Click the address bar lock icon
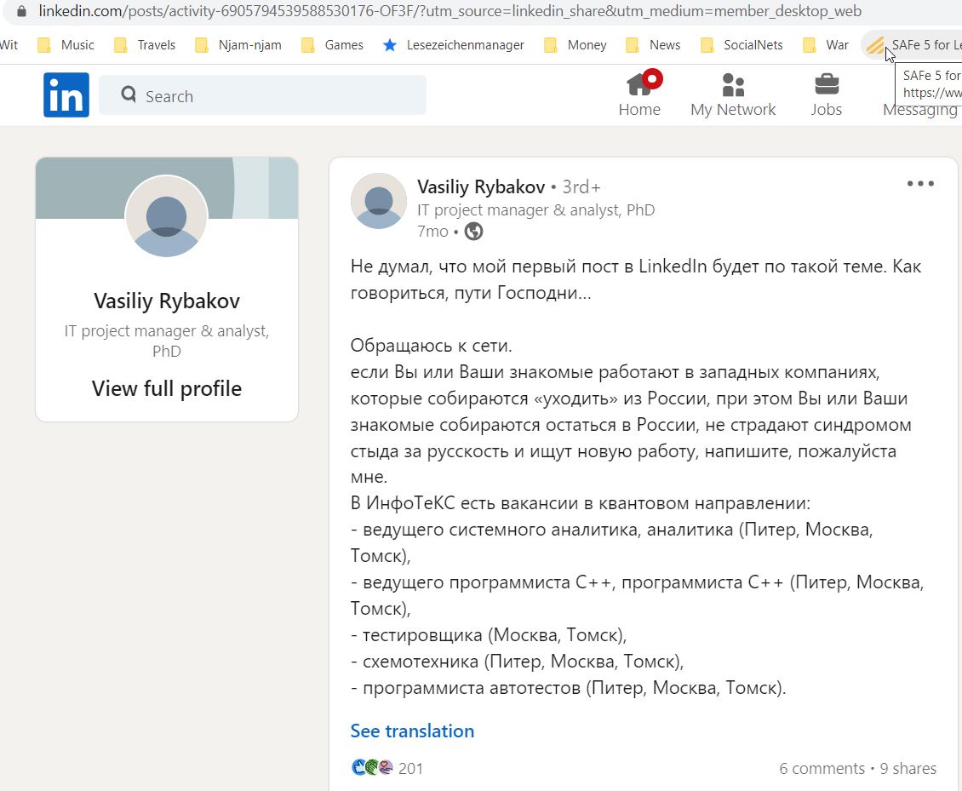The image size is (962, 791). click(21, 11)
